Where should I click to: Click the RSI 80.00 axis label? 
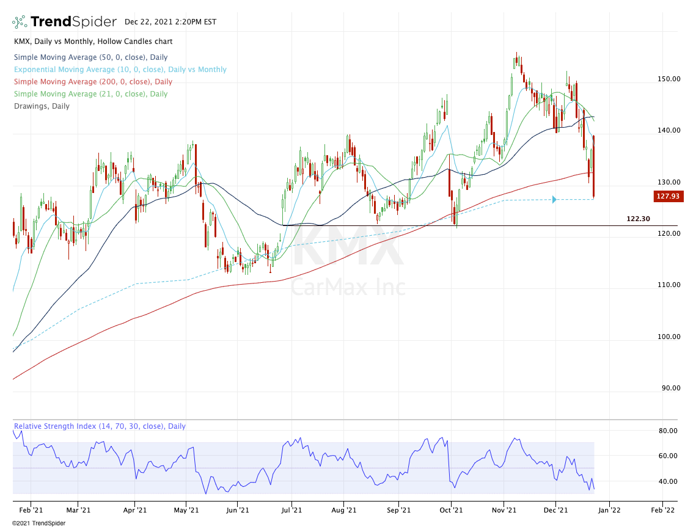click(668, 431)
